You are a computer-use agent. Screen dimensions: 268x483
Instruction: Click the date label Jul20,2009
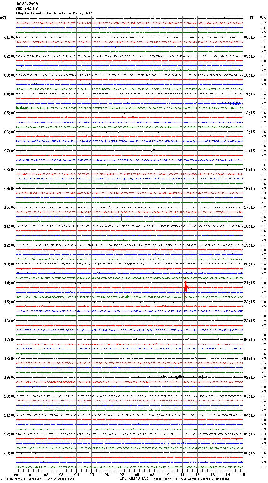(26, 4)
